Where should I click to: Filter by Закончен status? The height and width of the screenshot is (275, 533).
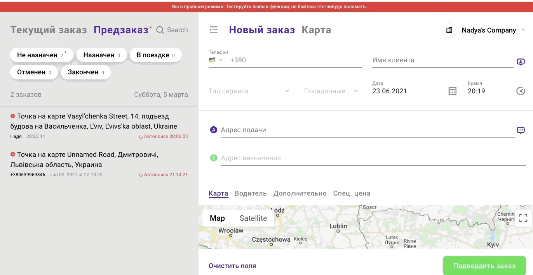click(85, 72)
